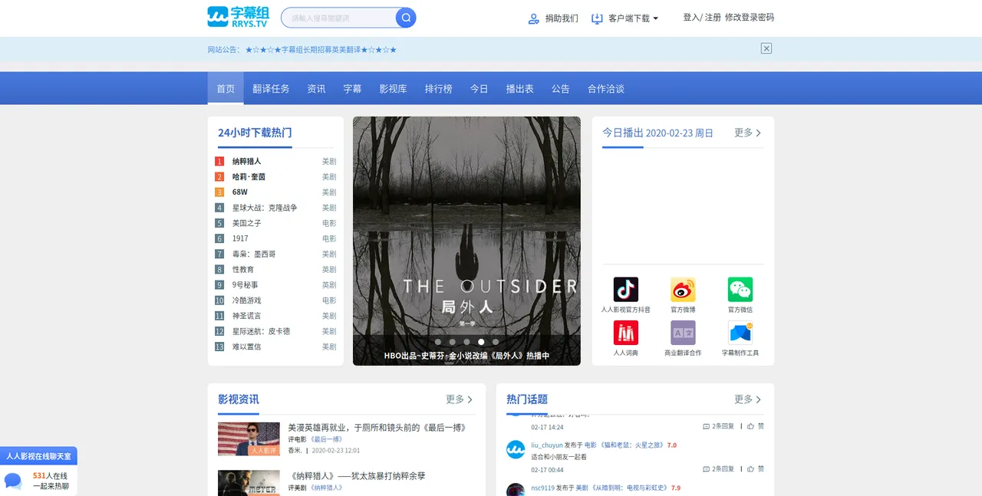This screenshot has width=982, height=496.
Task: Open the 登入/注册 link
Action: (x=702, y=18)
